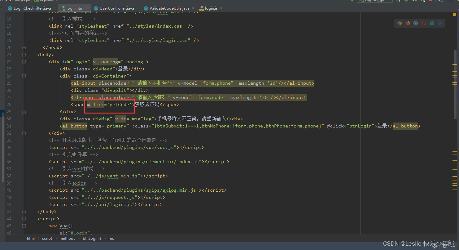
Task: Toggle fold marker on line 32
Action: point(24,133)
